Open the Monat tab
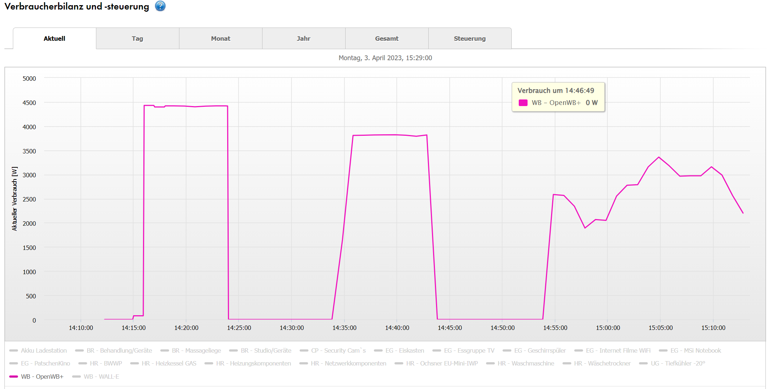This screenshot has height=389, width=768. [x=221, y=39]
